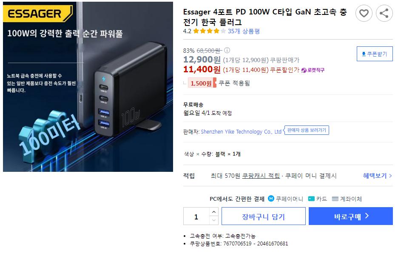
Task: Click the 쿠페이머니 M payment icon
Action: tap(271, 199)
